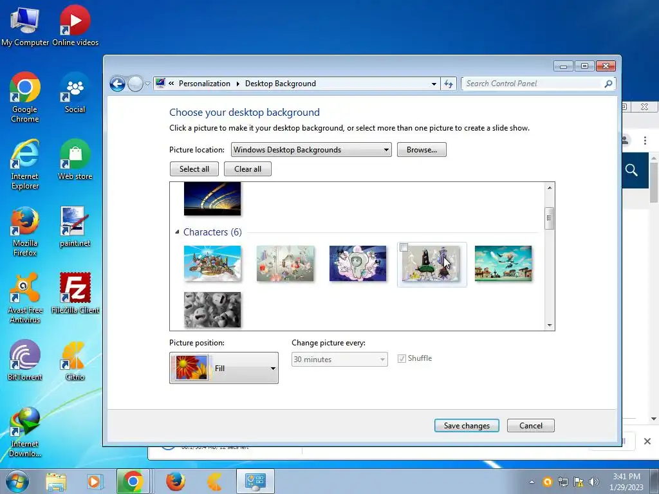The height and width of the screenshot is (494, 659).
Task: Launch Google Chrome from desktop
Action: tap(25, 98)
